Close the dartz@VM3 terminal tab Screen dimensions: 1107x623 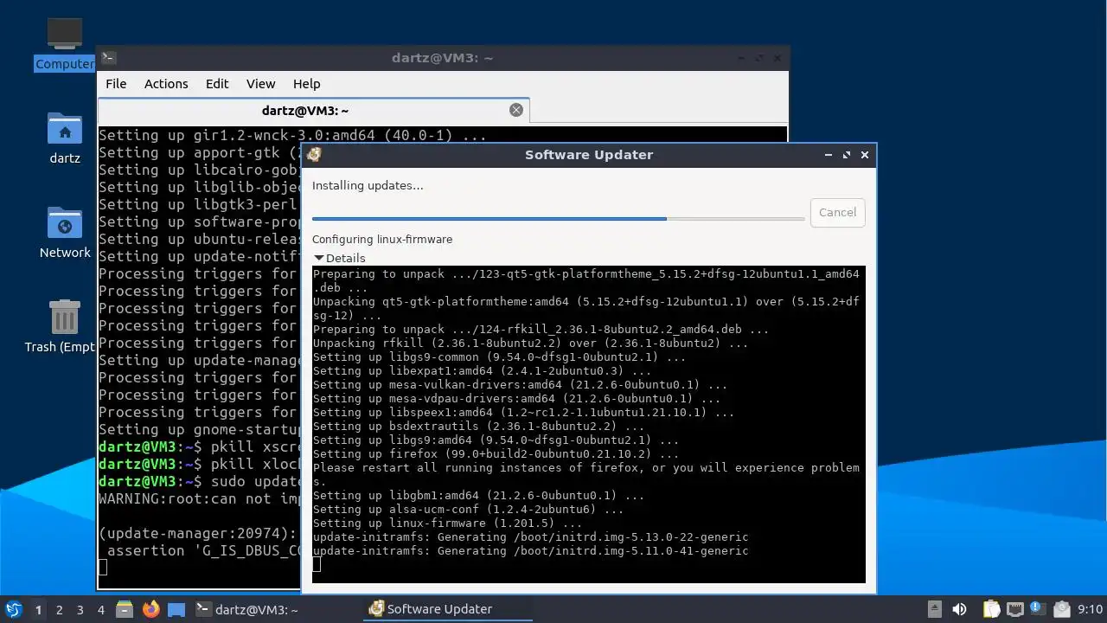[x=516, y=110]
